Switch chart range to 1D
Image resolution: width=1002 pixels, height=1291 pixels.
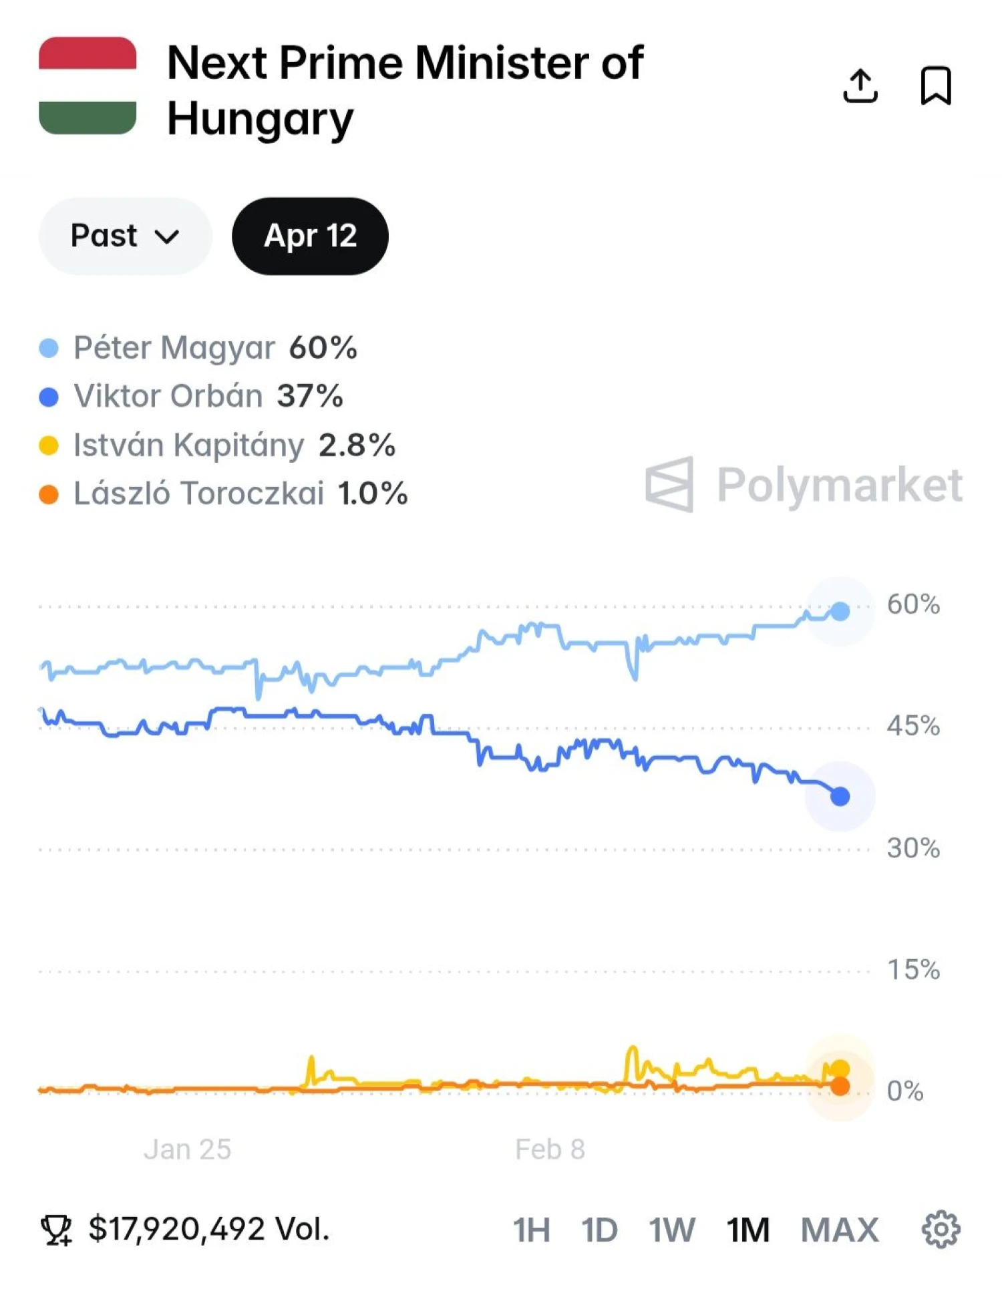pos(599,1230)
